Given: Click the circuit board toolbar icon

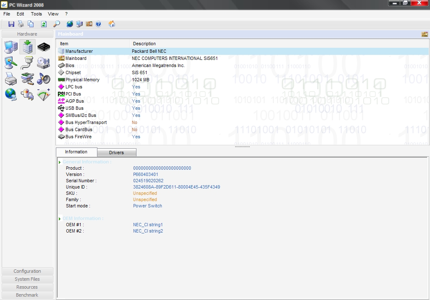Looking at the screenshot, I should point(89,24).
